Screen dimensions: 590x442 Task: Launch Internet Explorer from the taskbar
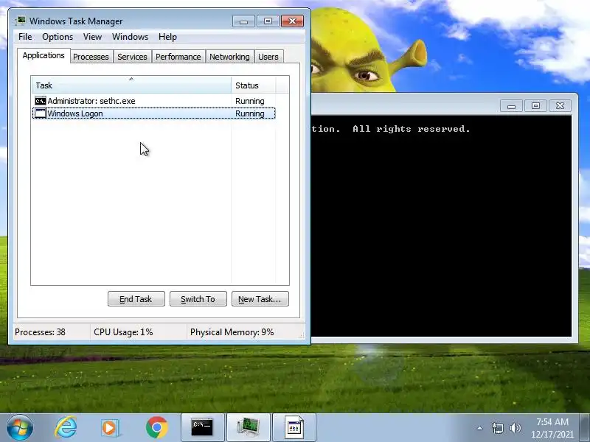click(66, 427)
